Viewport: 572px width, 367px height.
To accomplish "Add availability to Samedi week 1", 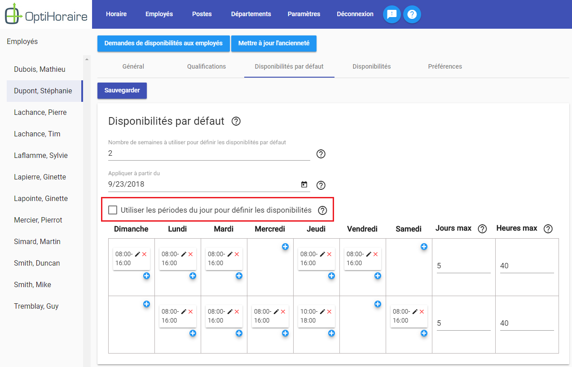I will tap(424, 246).
